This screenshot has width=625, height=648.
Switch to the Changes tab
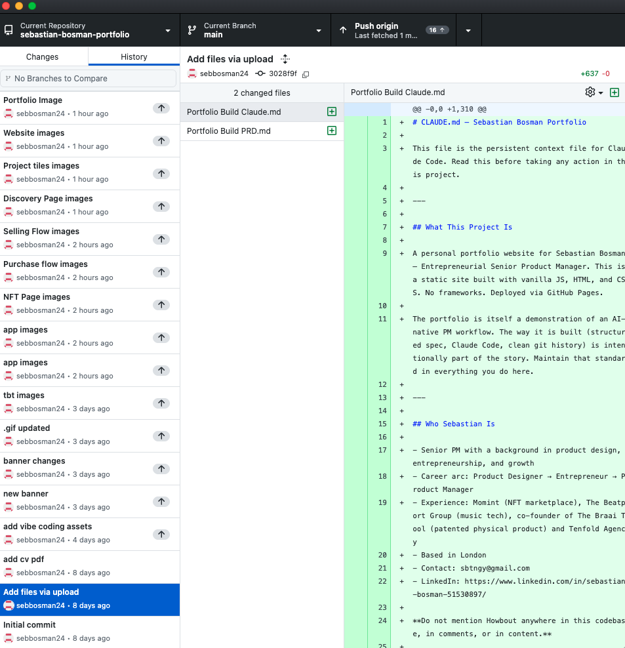tap(41, 57)
